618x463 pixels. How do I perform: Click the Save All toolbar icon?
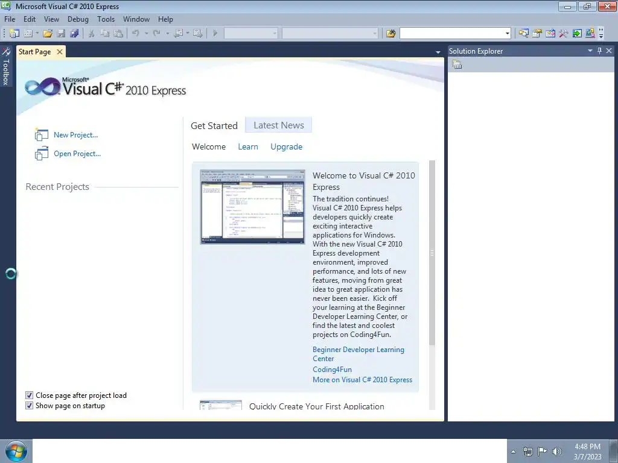click(x=74, y=34)
